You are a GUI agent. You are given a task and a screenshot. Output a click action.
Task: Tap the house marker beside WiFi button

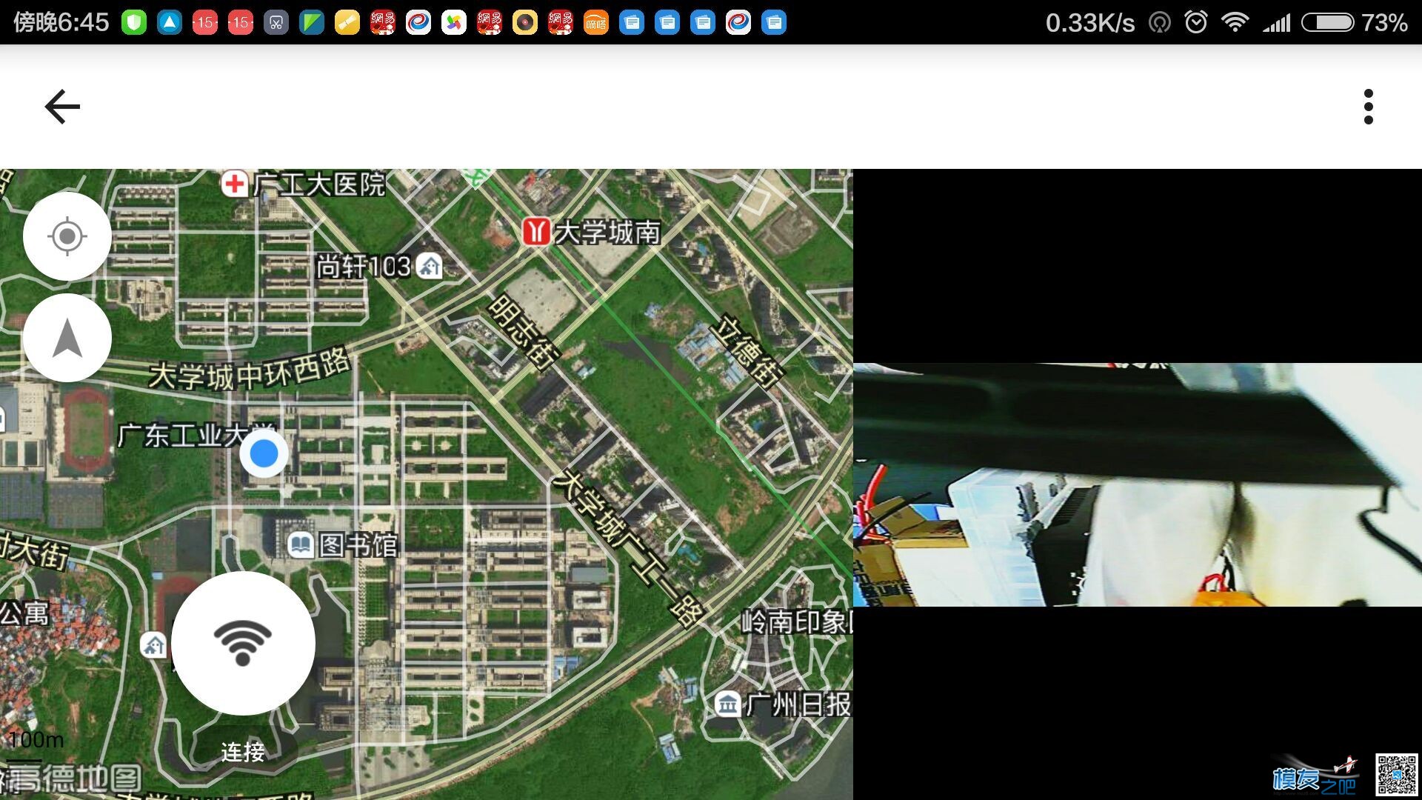153,644
